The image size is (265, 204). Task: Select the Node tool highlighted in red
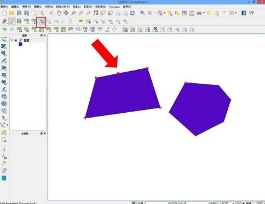(41, 22)
